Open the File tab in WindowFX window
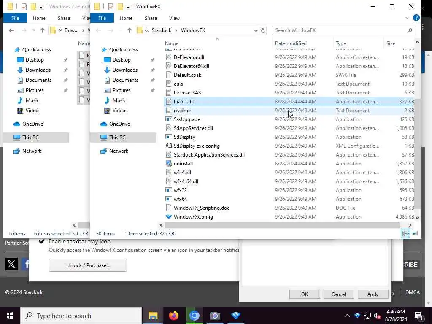This screenshot has height=324, width=432. point(102,18)
